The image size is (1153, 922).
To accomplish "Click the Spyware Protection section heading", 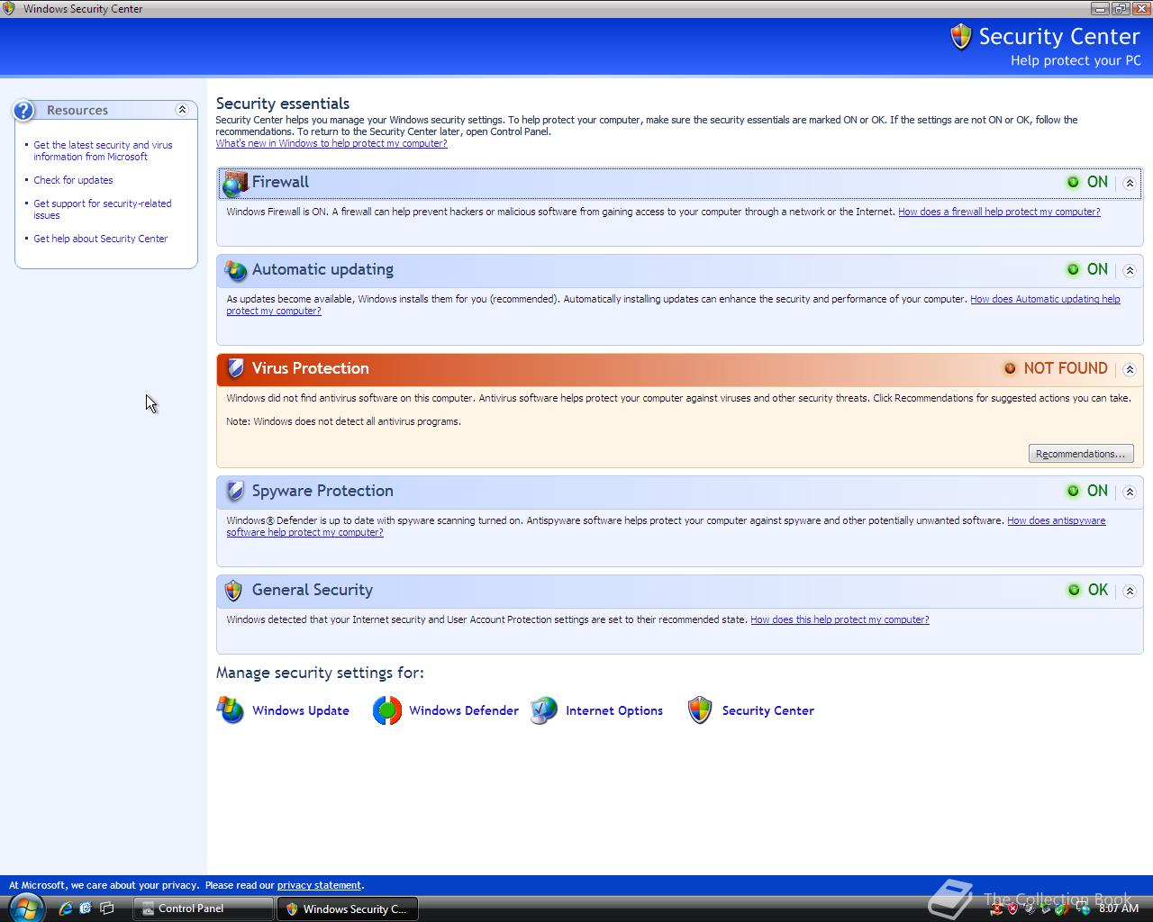I will point(322,491).
